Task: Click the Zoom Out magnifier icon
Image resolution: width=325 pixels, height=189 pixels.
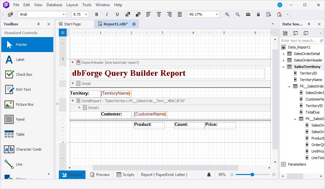Action: tap(238, 14)
